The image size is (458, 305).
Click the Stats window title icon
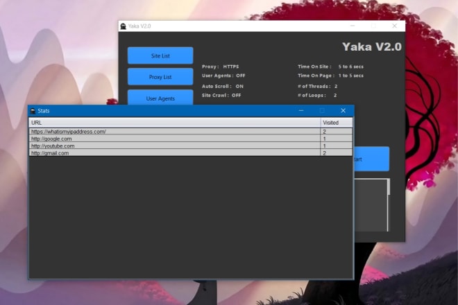pyautogui.click(x=33, y=111)
